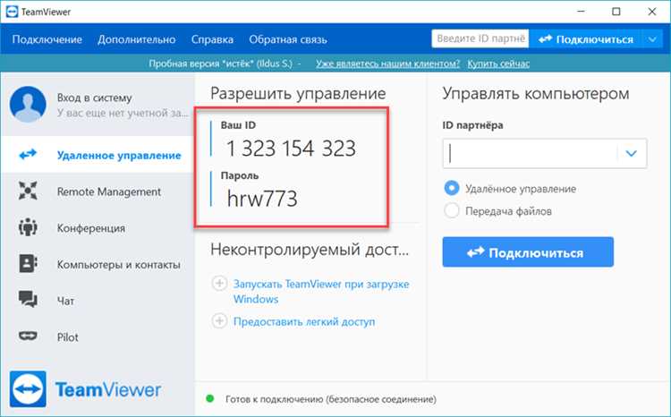Select the Удалённое управление radio button
This screenshot has width=671, height=417.
452,188
